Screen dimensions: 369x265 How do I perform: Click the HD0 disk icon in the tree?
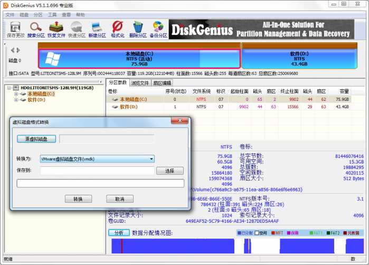[16, 88]
